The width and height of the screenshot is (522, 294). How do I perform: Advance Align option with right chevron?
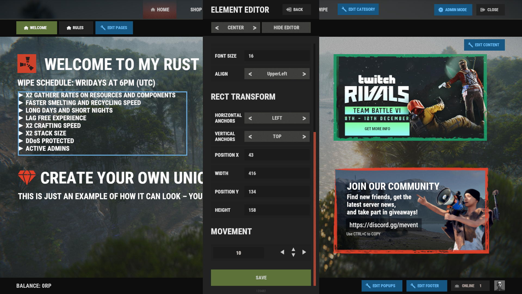(x=304, y=74)
